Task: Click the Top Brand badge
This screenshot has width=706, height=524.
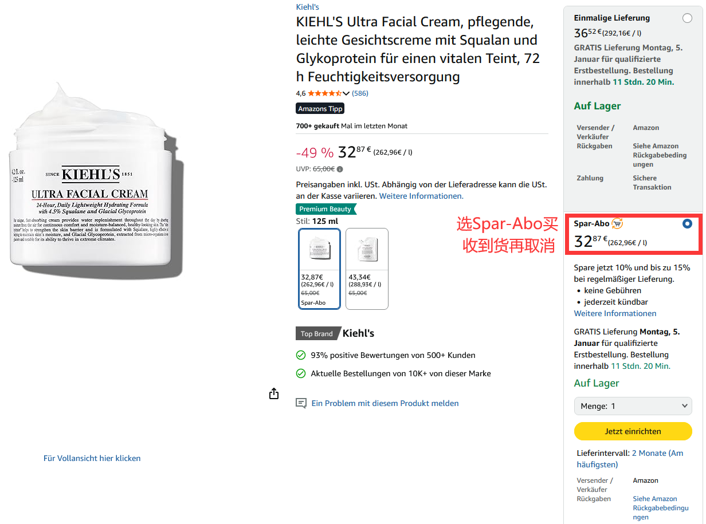Action: click(316, 334)
